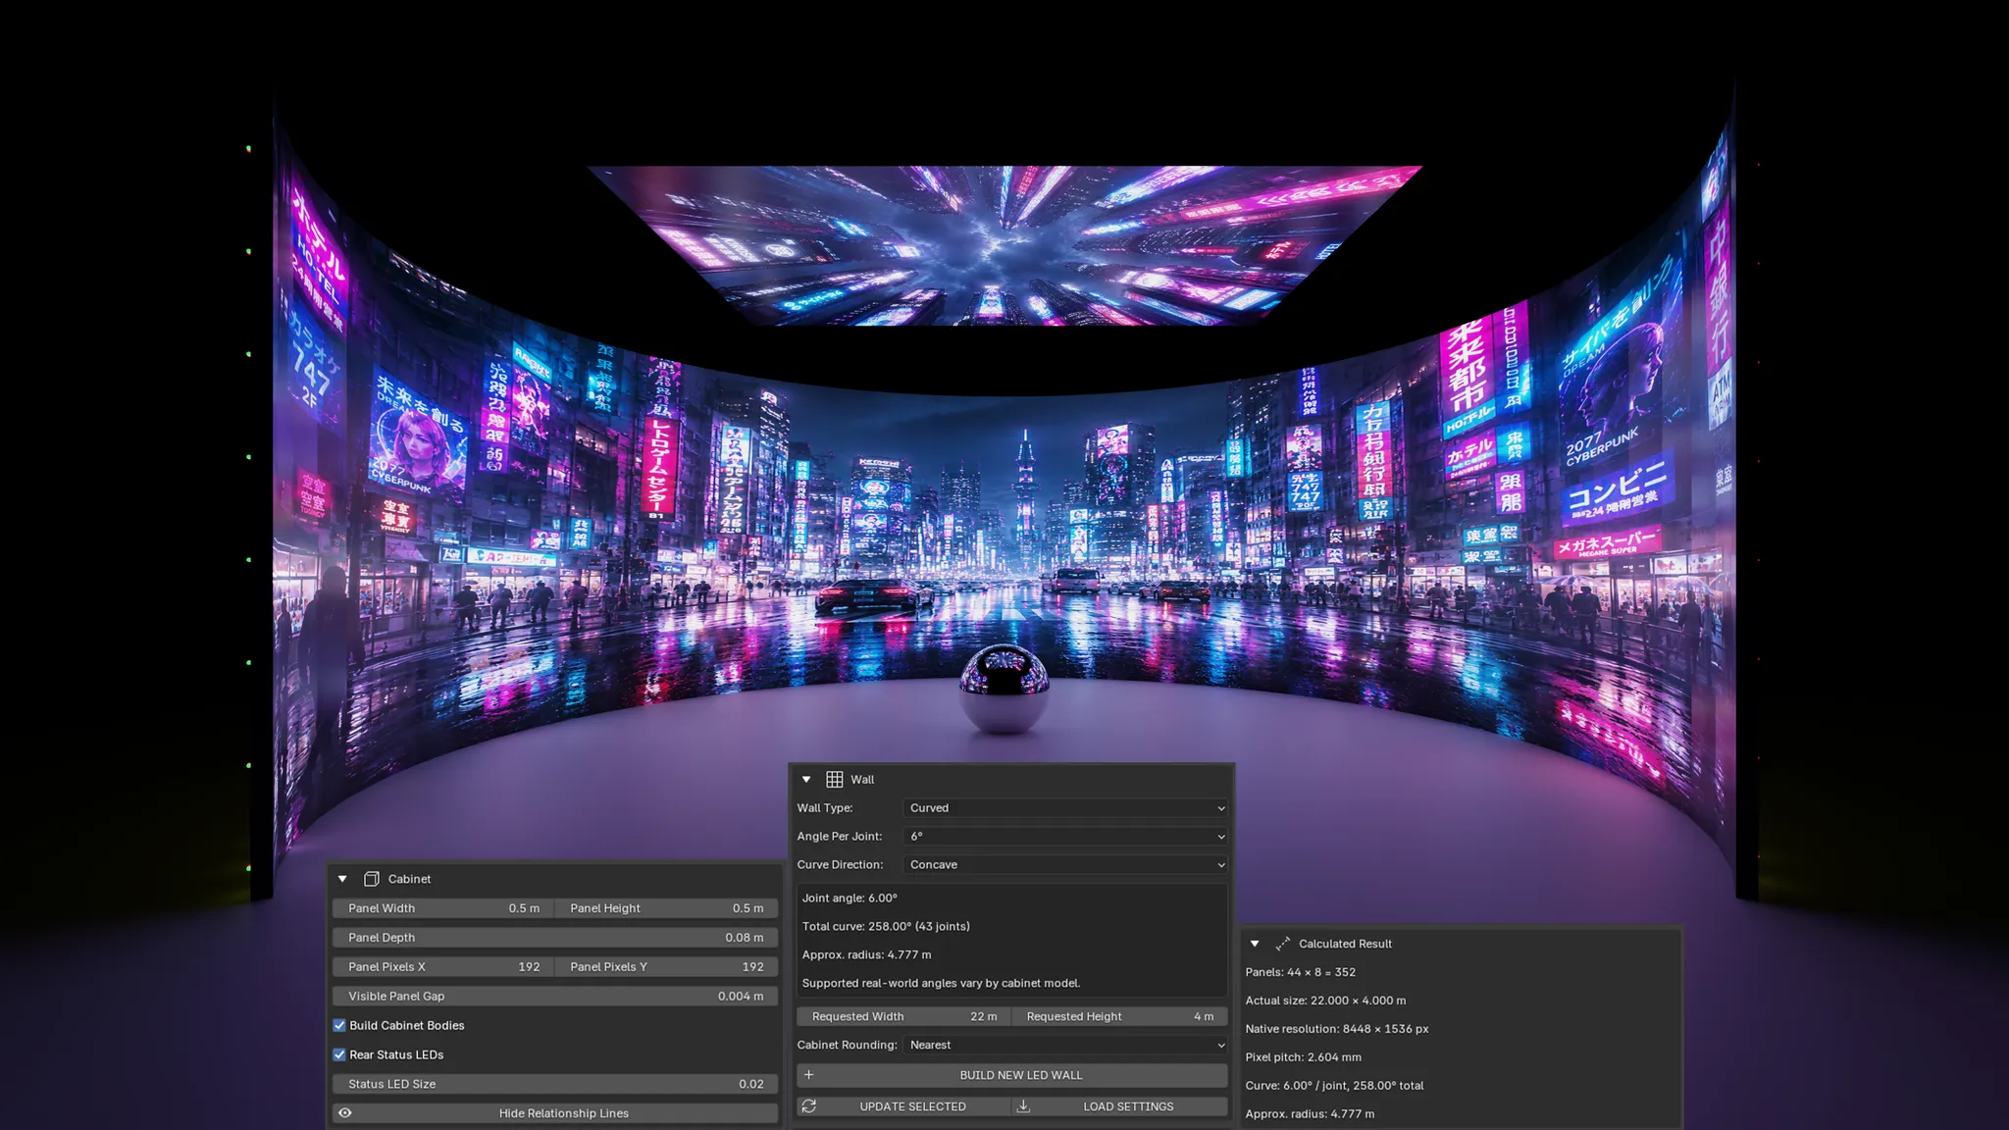
Task: Click the Requested Height field
Action: 1120,1017
